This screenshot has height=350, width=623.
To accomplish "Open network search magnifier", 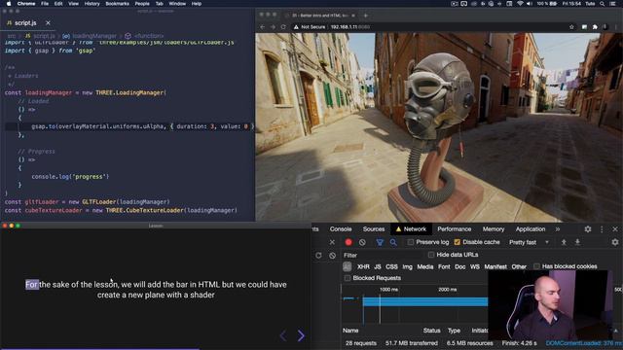I will coord(393,242).
